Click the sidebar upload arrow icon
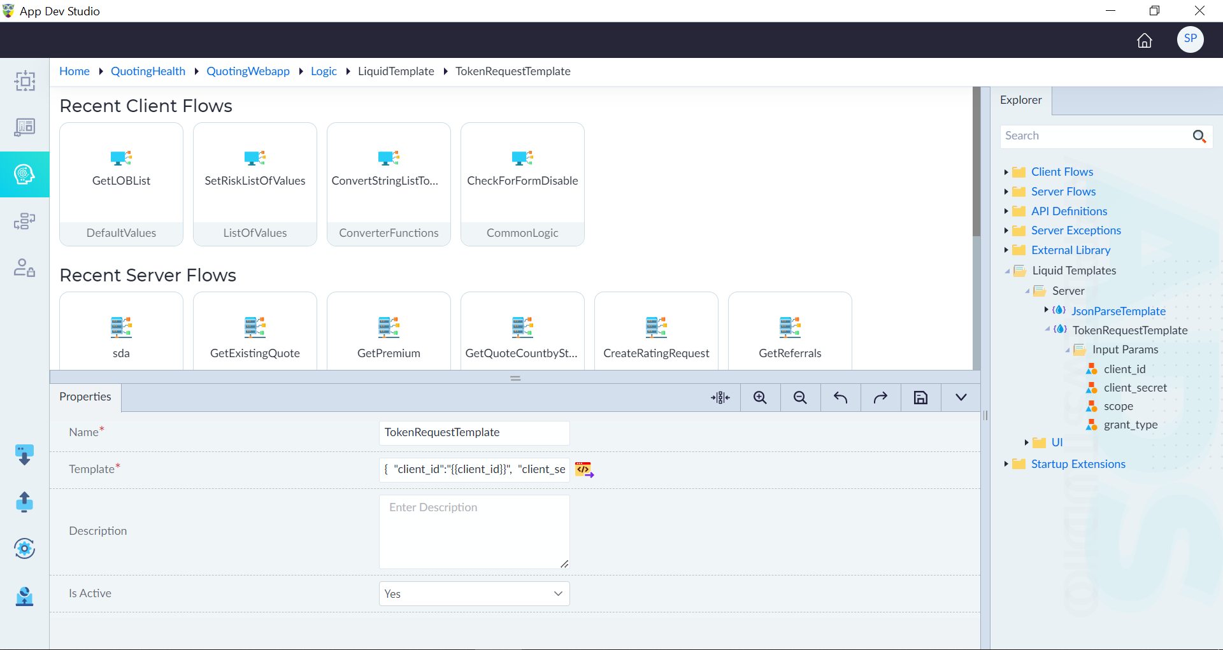This screenshot has width=1223, height=650. point(24,502)
